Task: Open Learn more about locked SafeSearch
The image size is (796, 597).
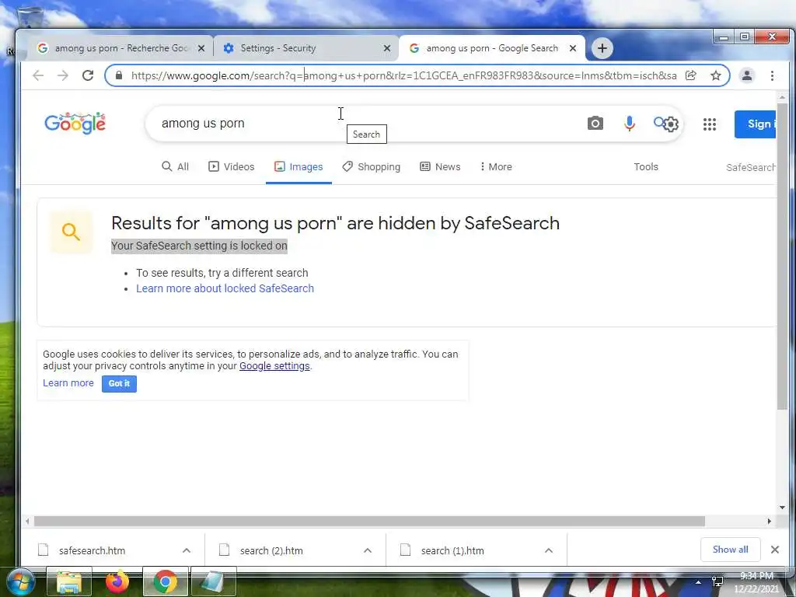Action: click(225, 288)
